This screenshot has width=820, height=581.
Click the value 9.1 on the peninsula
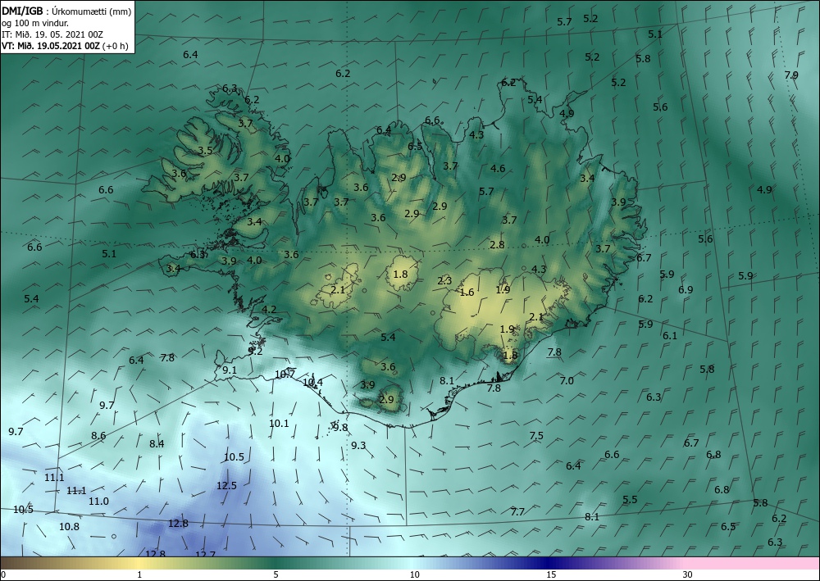click(230, 370)
